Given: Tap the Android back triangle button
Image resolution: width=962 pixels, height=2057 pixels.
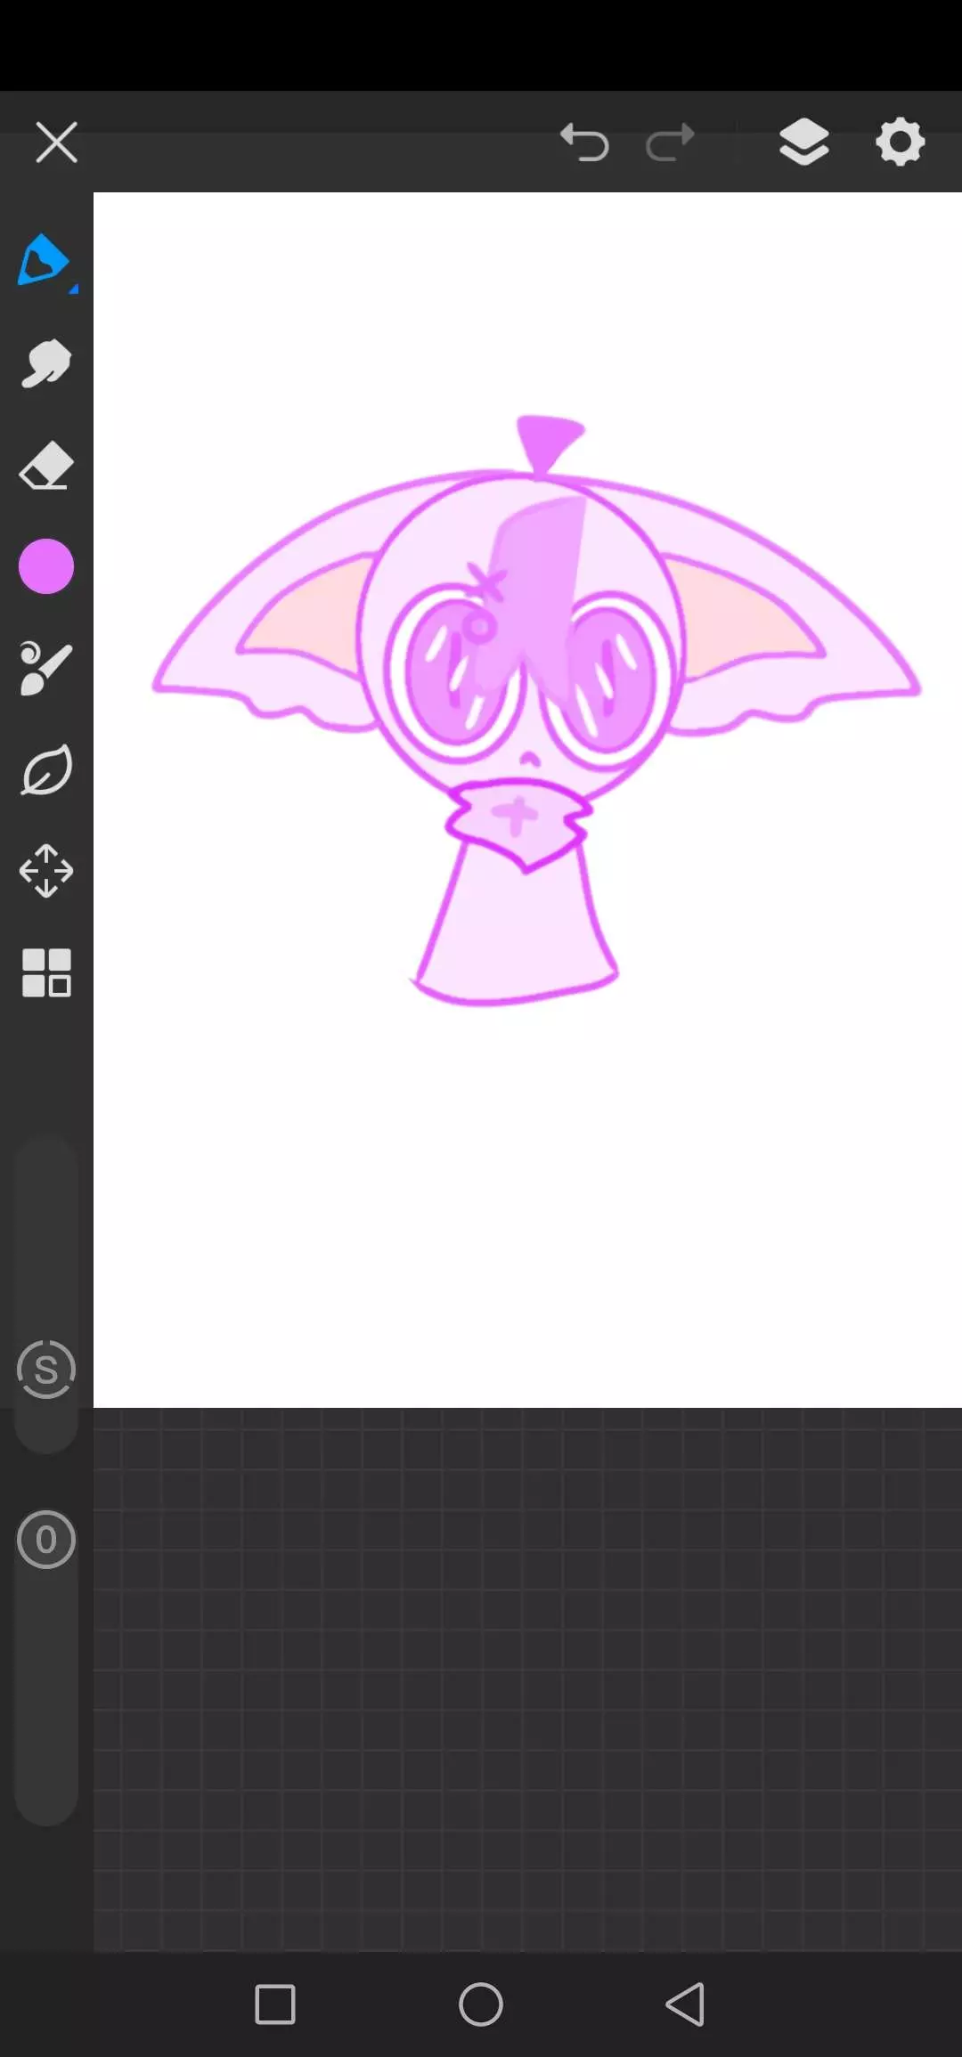Looking at the screenshot, I should pos(686,2004).
